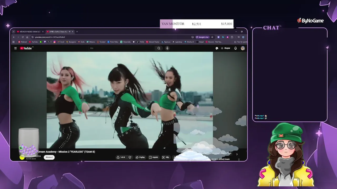Like the video showing 145 B
337x189 pixels.
pyautogui.click(x=121, y=157)
